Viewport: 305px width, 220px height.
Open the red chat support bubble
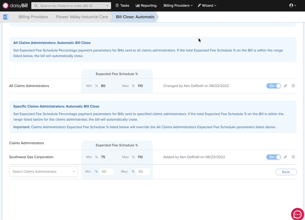point(297,214)
